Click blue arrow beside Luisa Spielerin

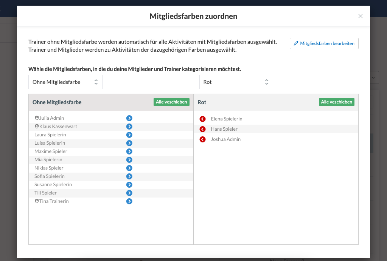click(x=129, y=143)
